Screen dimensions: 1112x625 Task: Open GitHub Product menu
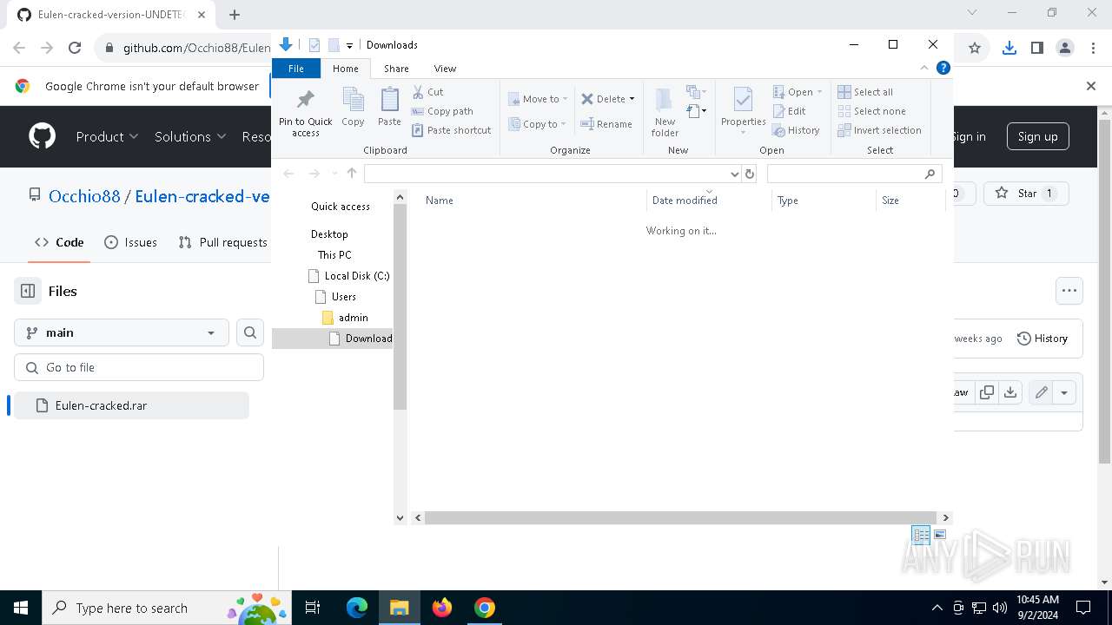pos(107,136)
